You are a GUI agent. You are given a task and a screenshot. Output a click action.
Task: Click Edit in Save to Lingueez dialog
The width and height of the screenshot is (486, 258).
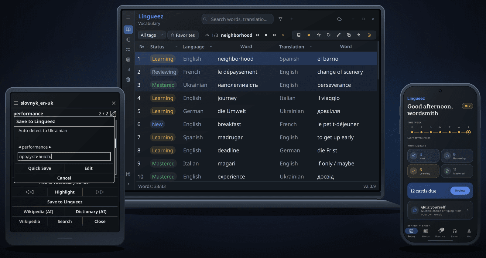tap(89, 168)
